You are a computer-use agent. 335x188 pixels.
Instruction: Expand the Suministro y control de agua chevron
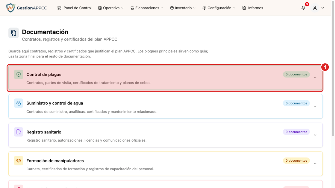[315, 106]
